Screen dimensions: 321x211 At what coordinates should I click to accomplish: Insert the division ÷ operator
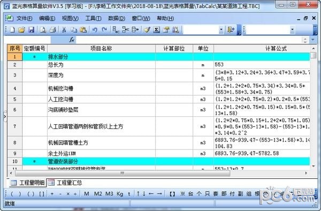coord(75,193)
